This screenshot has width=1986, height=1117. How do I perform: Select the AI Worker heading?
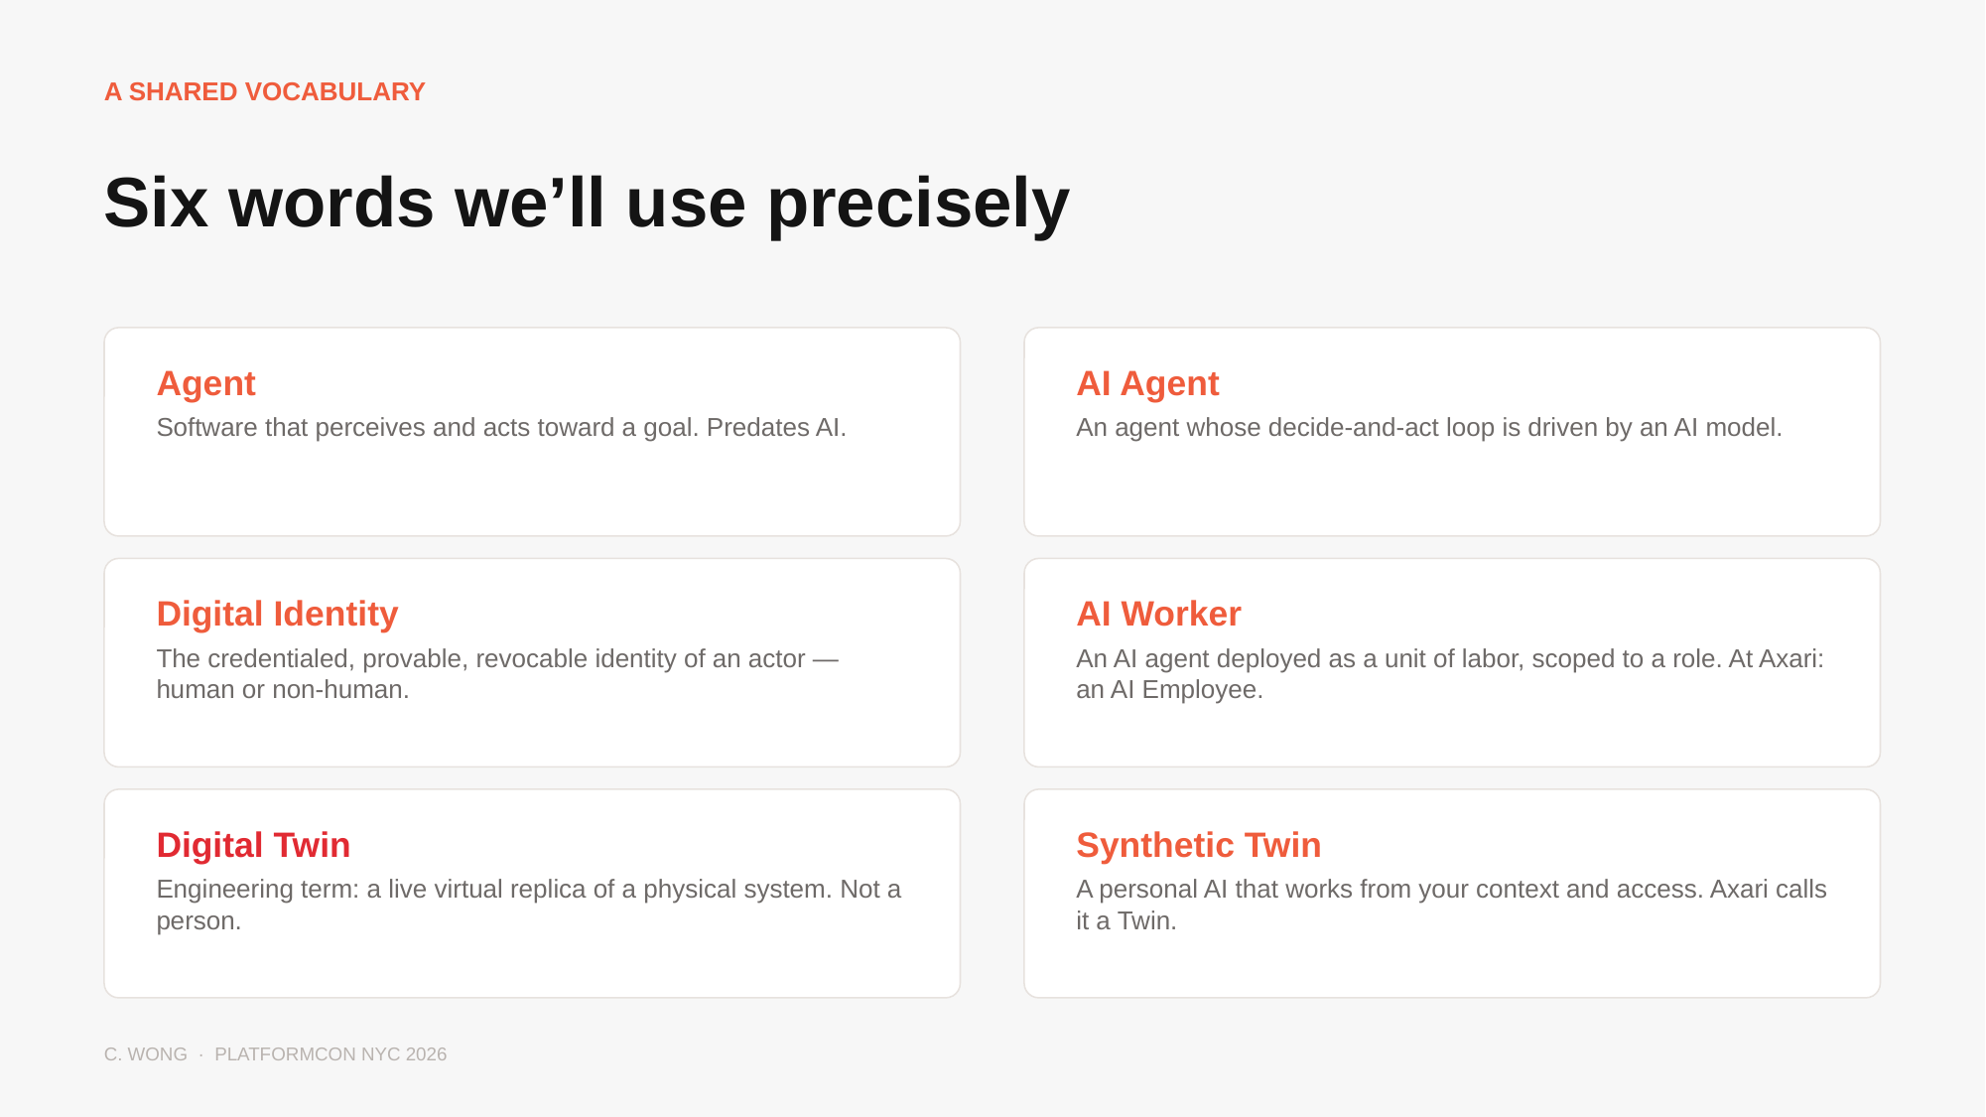(1158, 614)
